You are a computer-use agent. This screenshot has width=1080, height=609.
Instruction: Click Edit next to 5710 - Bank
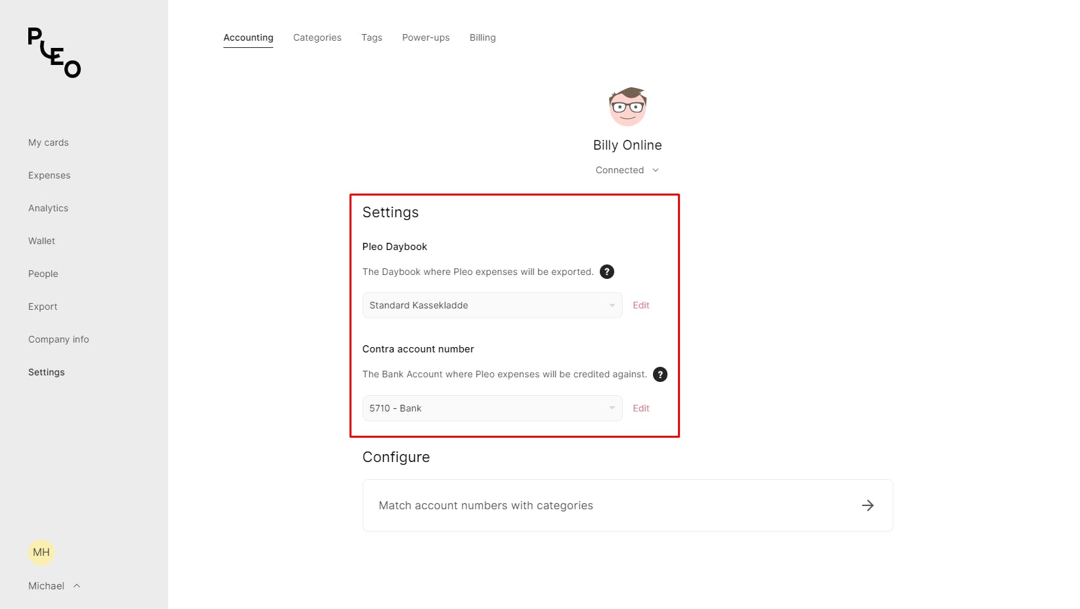[x=641, y=408]
